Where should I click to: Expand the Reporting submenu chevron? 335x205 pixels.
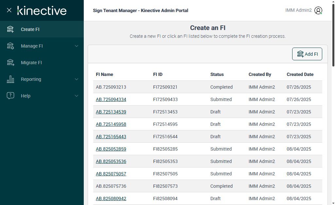(77, 79)
